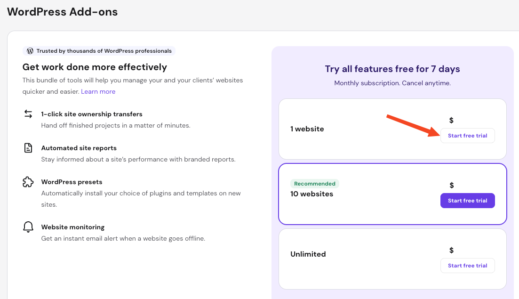
Task: Open the Learn more link
Action: click(x=98, y=91)
